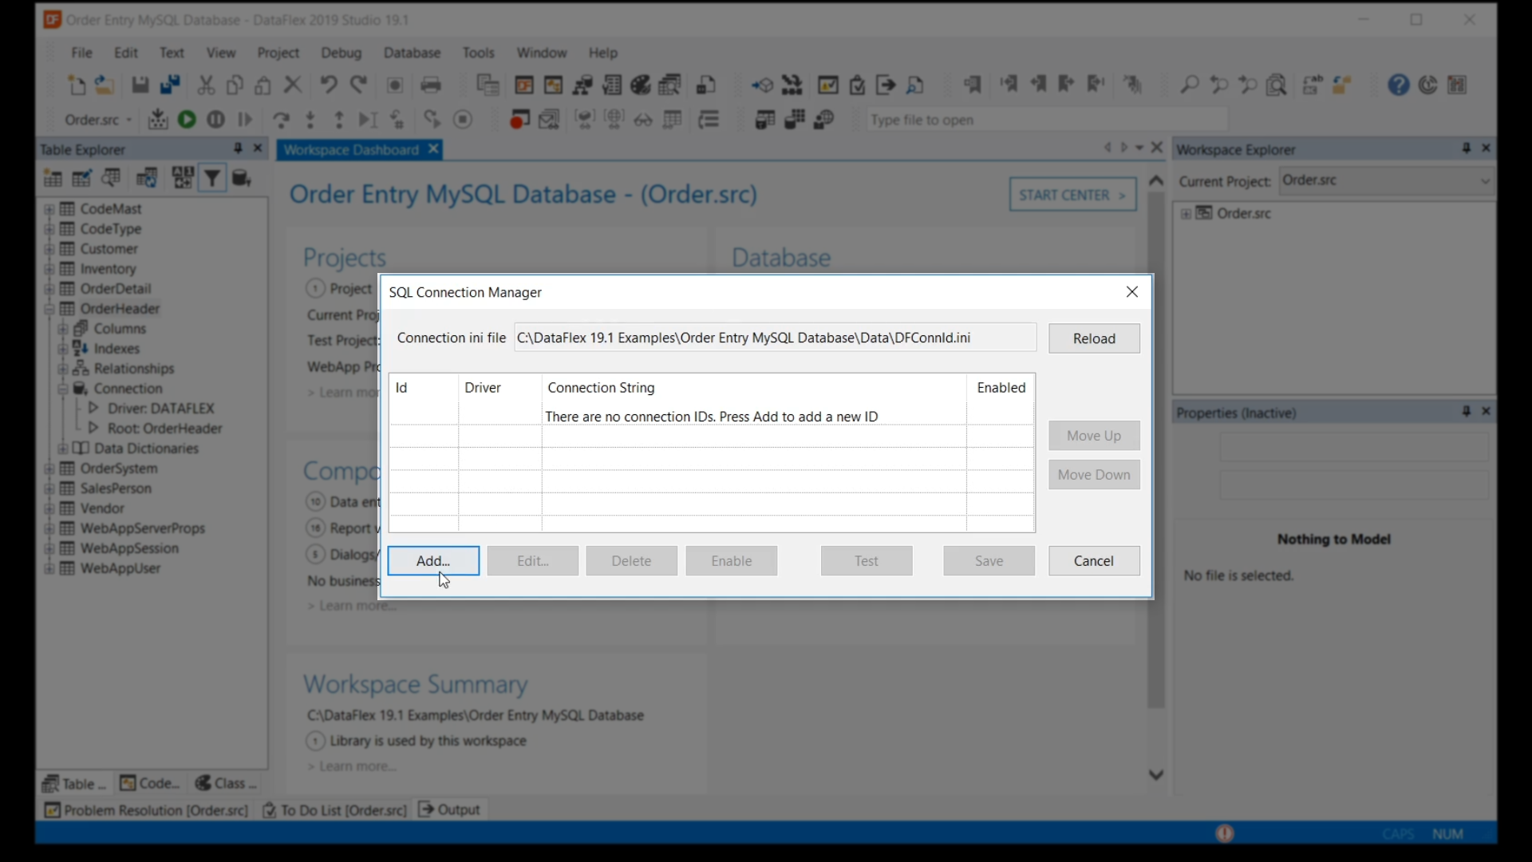The width and height of the screenshot is (1532, 862).
Task: Click the blue Help icon
Action: 1398,85
